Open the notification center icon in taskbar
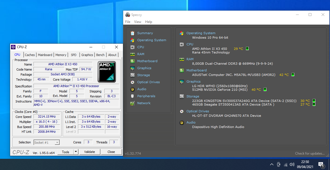The width and height of the screenshot is (330, 170). 321,165
